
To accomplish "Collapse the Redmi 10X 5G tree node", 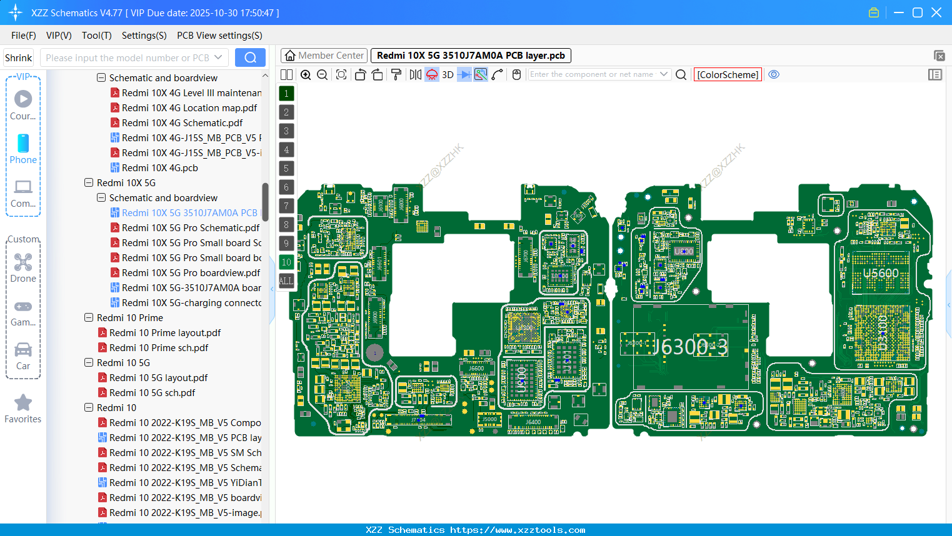I will pos(89,182).
